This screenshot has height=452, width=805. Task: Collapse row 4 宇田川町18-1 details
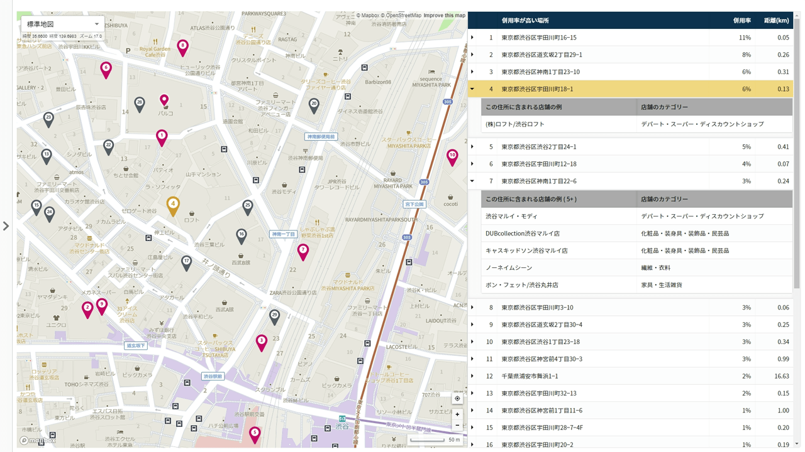472,89
